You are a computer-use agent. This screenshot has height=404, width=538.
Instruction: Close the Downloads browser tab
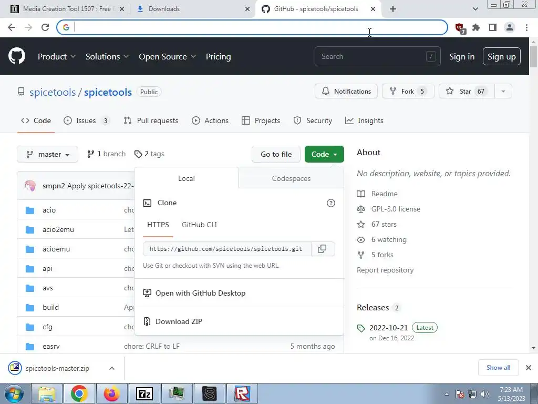(247, 9)
